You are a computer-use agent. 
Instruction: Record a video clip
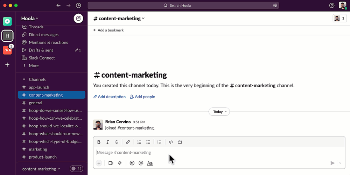point(111,163)
